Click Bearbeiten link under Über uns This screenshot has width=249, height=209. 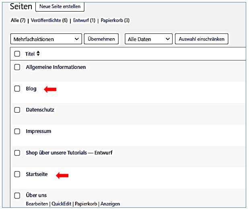point(37,204)
